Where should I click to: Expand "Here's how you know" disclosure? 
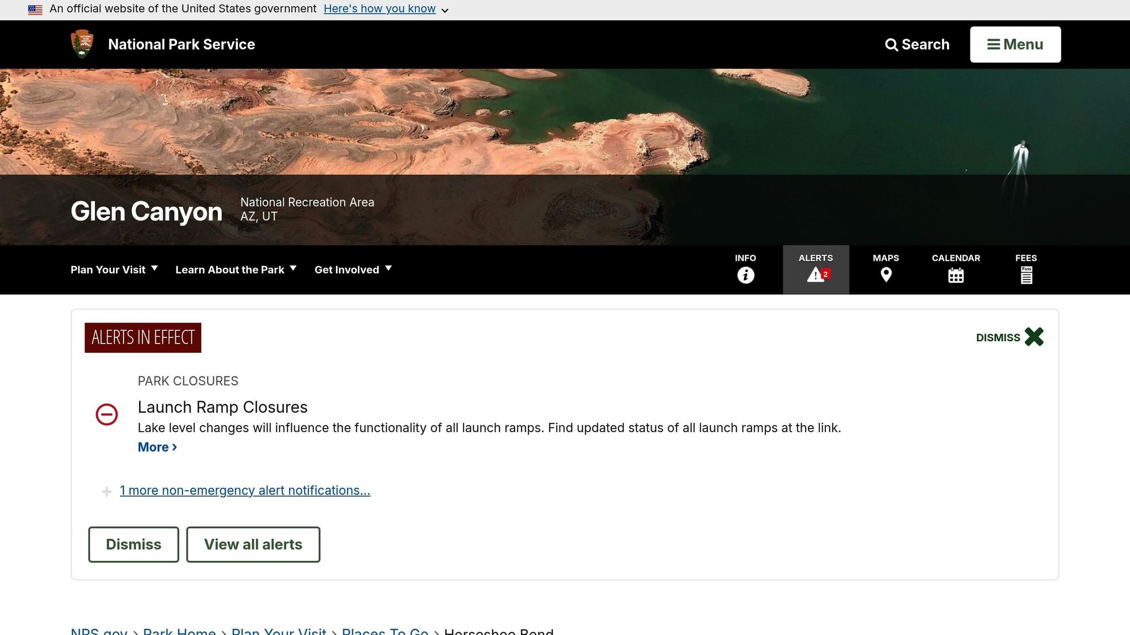click(x=386, y=9)
